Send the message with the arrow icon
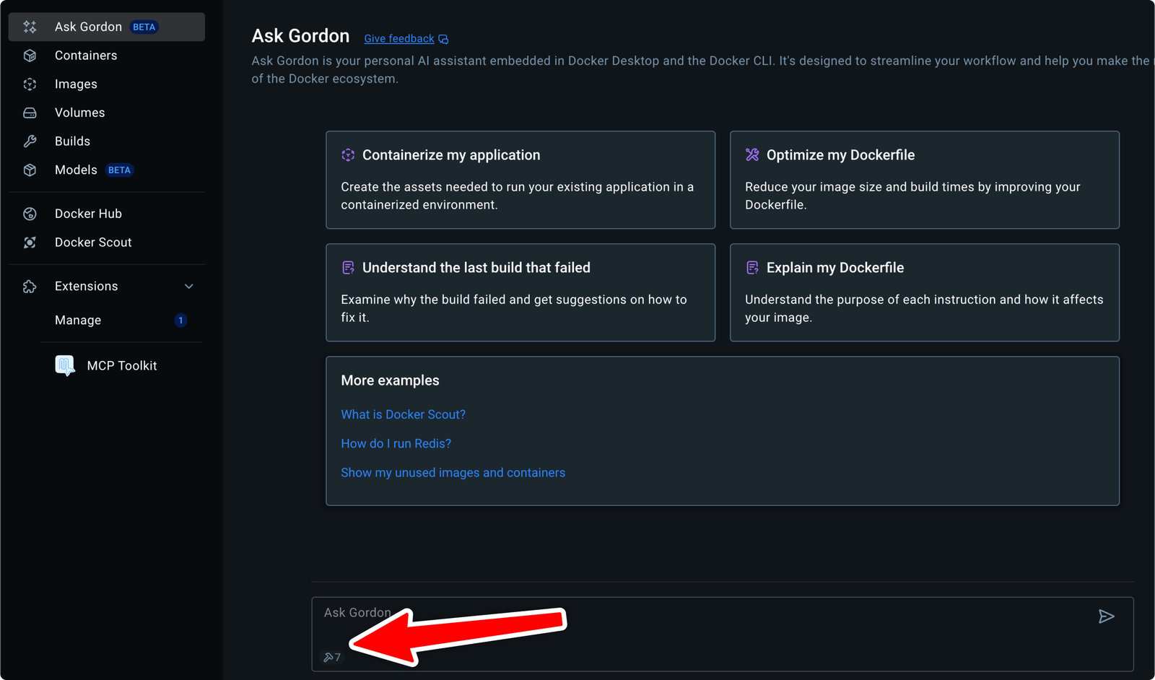1155x680 pixels. 1106,616
